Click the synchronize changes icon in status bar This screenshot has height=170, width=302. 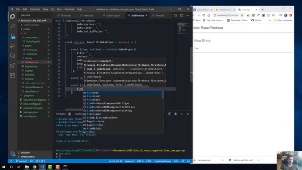tap(32, 161)
